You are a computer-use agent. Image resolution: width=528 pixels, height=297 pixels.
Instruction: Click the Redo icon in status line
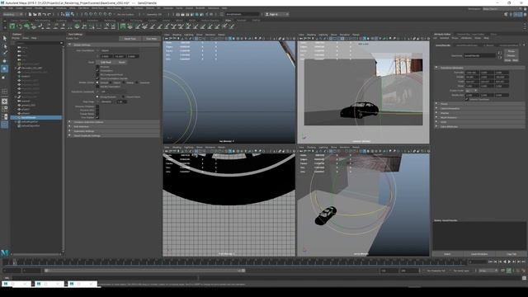click(49, 15)
